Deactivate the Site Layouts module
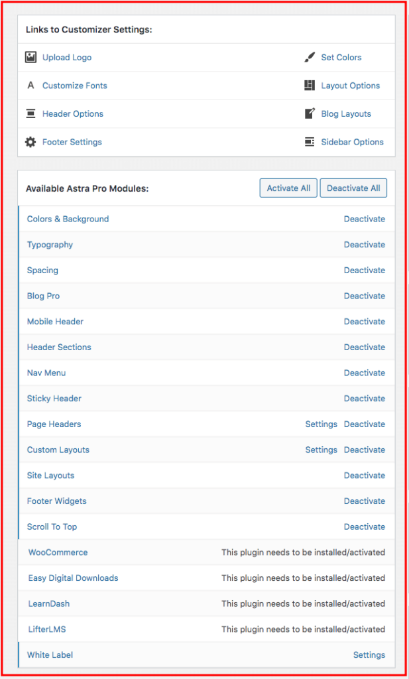Viewport: 409px width, 679px height. (365, 475)
